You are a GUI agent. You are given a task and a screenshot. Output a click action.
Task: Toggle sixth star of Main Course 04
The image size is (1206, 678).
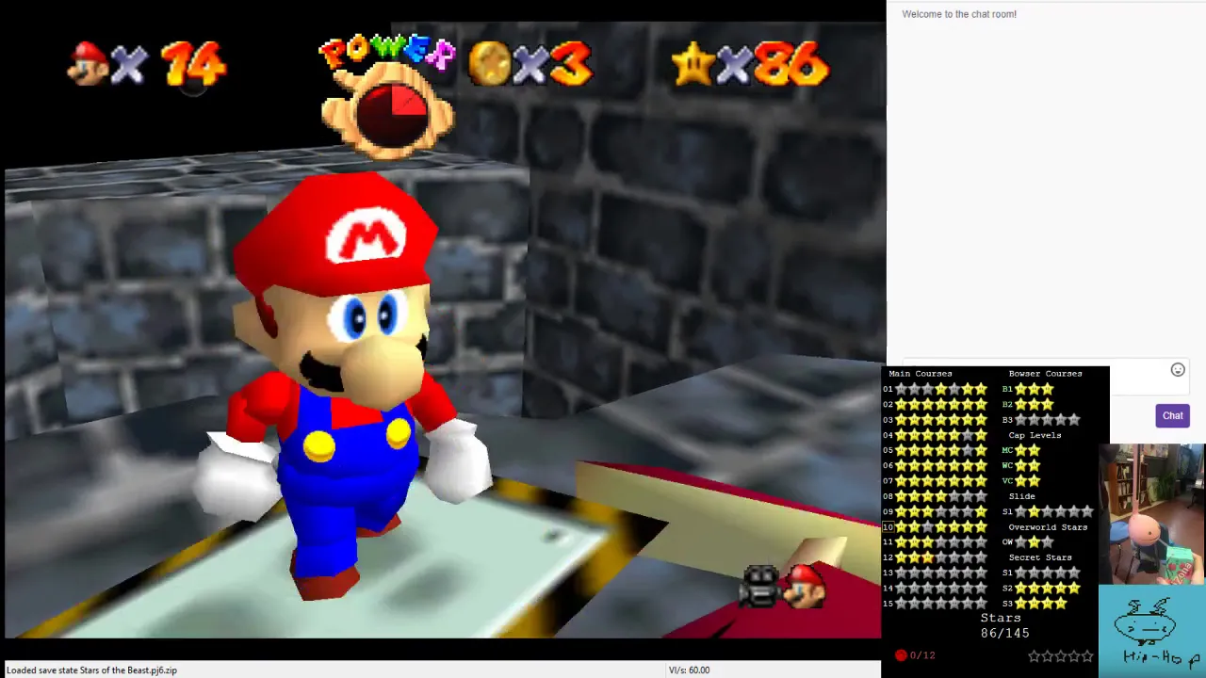[967, 435]
